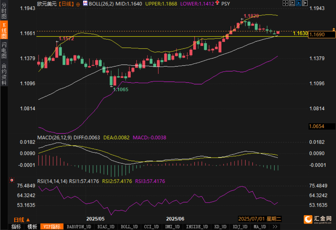Click the RSI2:57.4176 value

click(117, 181)
